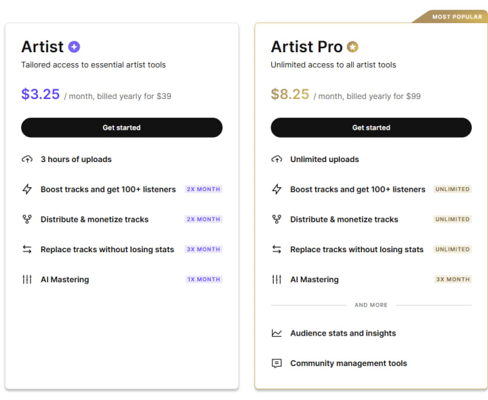Screen dimensions: 488x400
Task: Click the distribute icon in Artist plan
Action: (27, 219)
